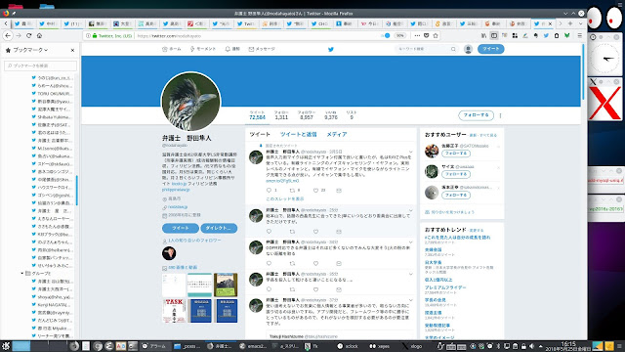Image resolution: width=625 pixels, height=352 pixels.
Task: Open the following count 1,311
Action: click(281, 115)
